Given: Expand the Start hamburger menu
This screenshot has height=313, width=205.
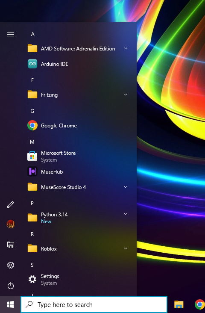Looking at the screenshot, I should click(11, 34).
